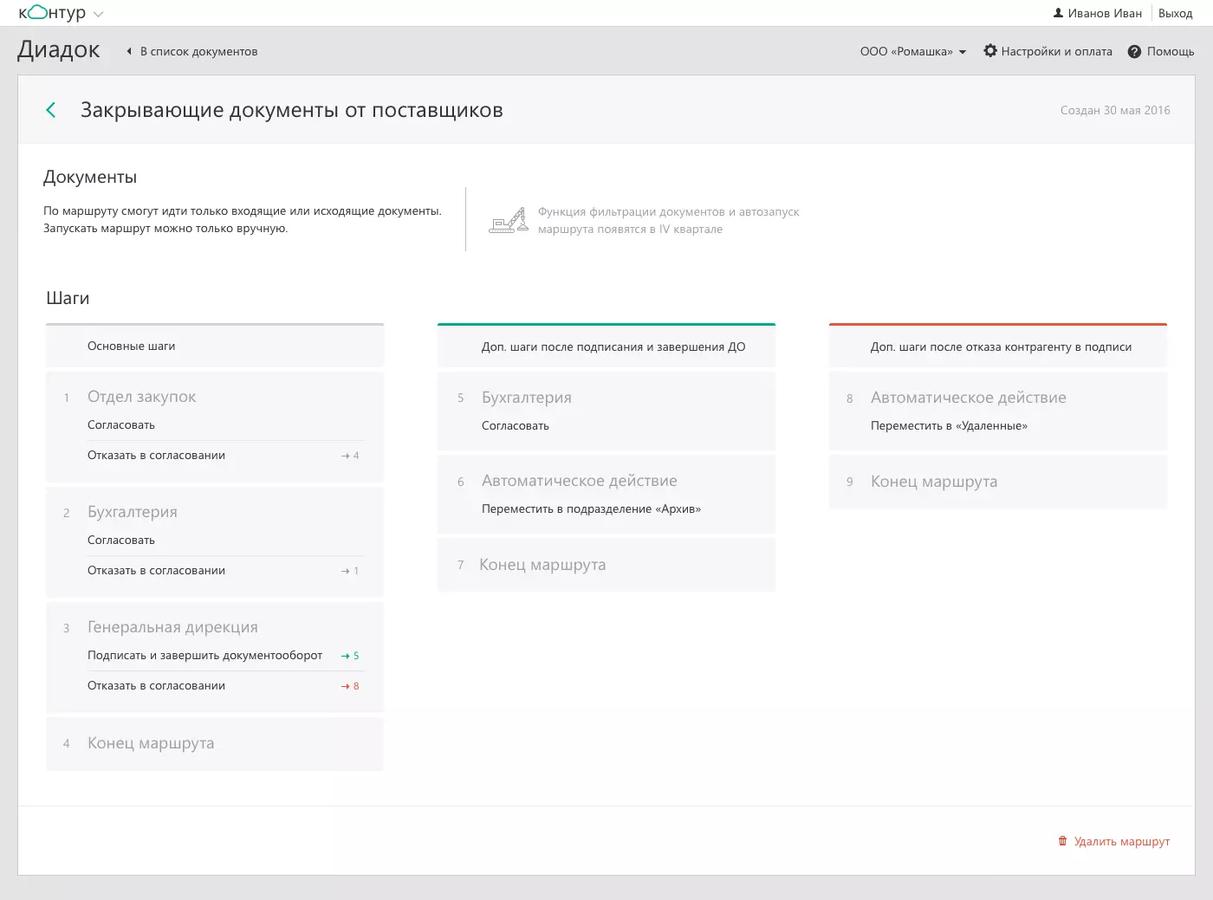Click the green back chevron
The image size is (1213, 900).
tap(51, 110)
